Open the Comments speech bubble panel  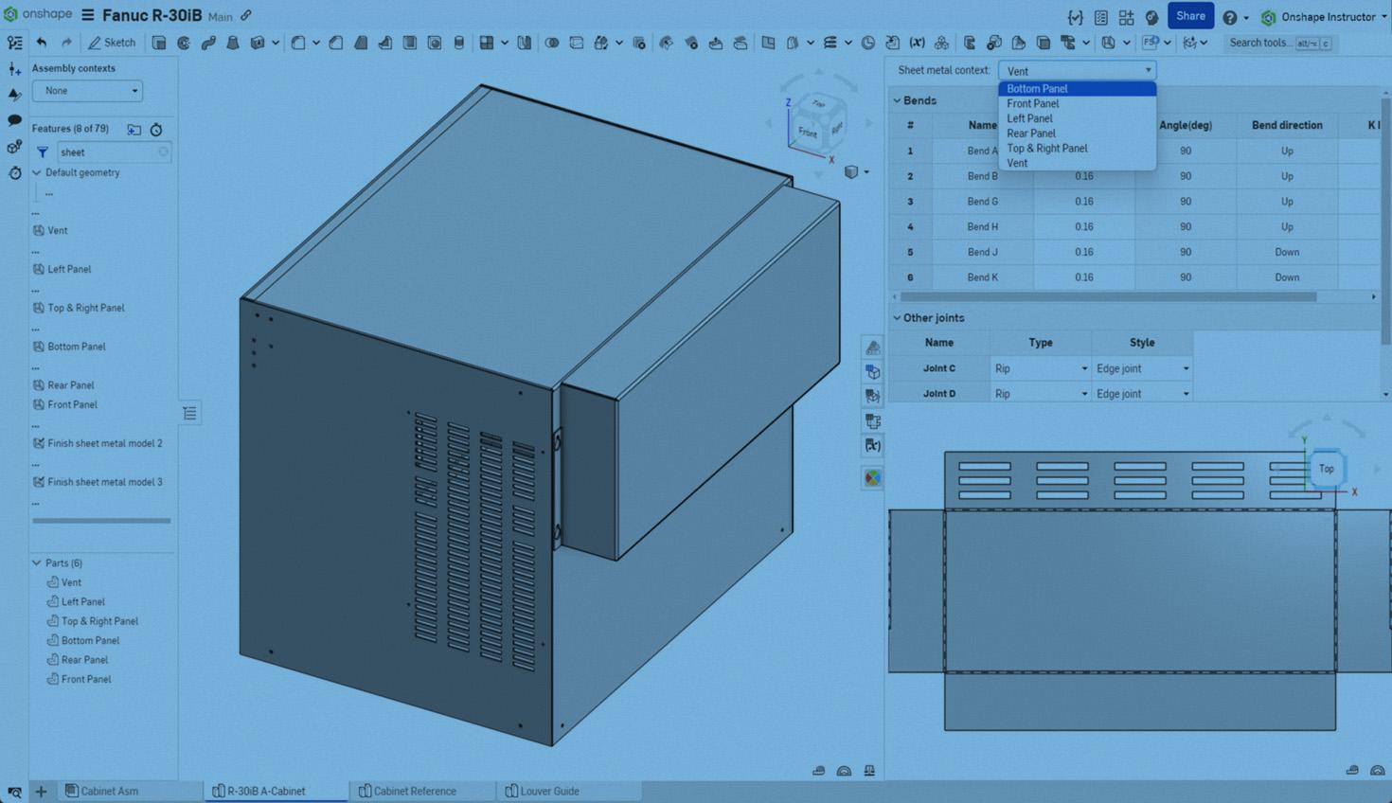click(14, 120)
